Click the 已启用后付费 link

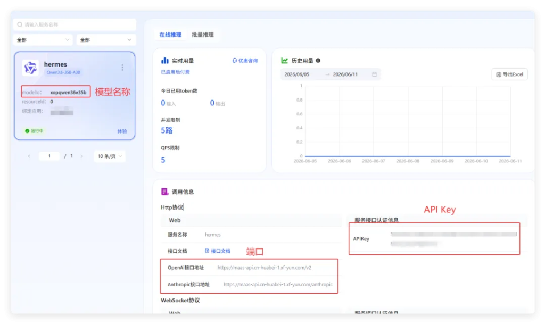click(175, 72)
